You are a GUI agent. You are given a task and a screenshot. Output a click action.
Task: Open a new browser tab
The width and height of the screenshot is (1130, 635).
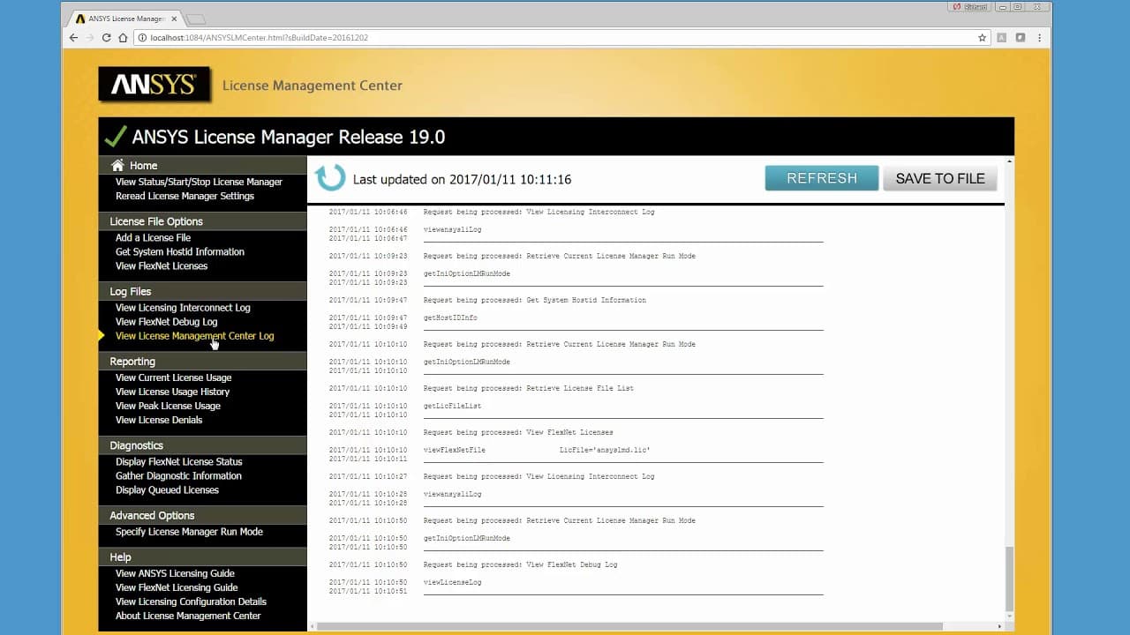pyautogui.click(x=196, y=19)
